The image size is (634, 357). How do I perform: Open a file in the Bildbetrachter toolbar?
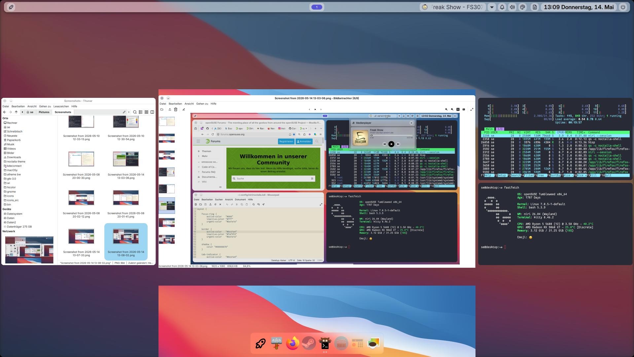pos(162,109)
